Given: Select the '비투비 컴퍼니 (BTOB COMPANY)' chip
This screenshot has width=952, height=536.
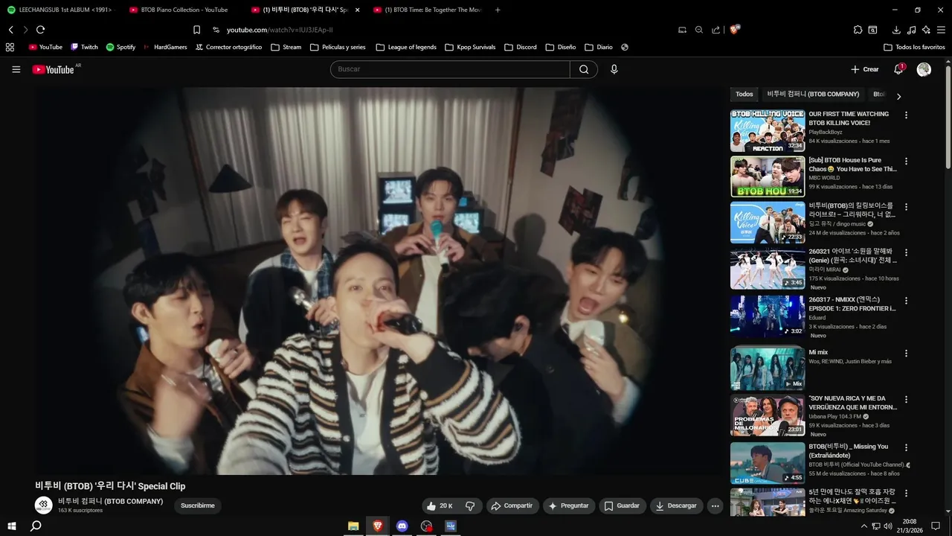Looking at the screenshot, I should (x=813, y=95).
